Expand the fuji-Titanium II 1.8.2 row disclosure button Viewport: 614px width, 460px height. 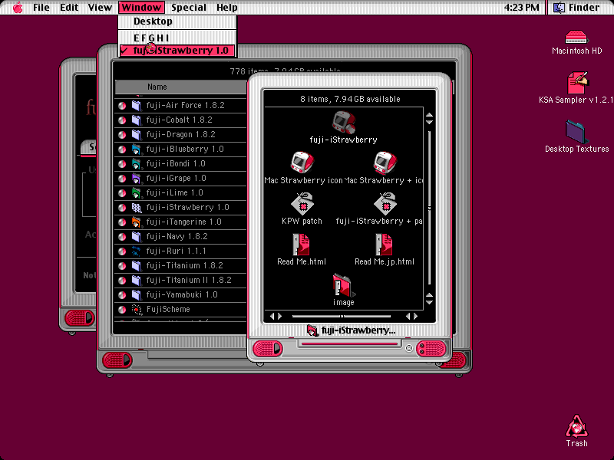[x=122, y=281]
